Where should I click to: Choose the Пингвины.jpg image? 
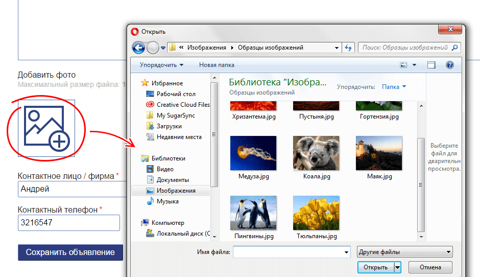(253, 213)
